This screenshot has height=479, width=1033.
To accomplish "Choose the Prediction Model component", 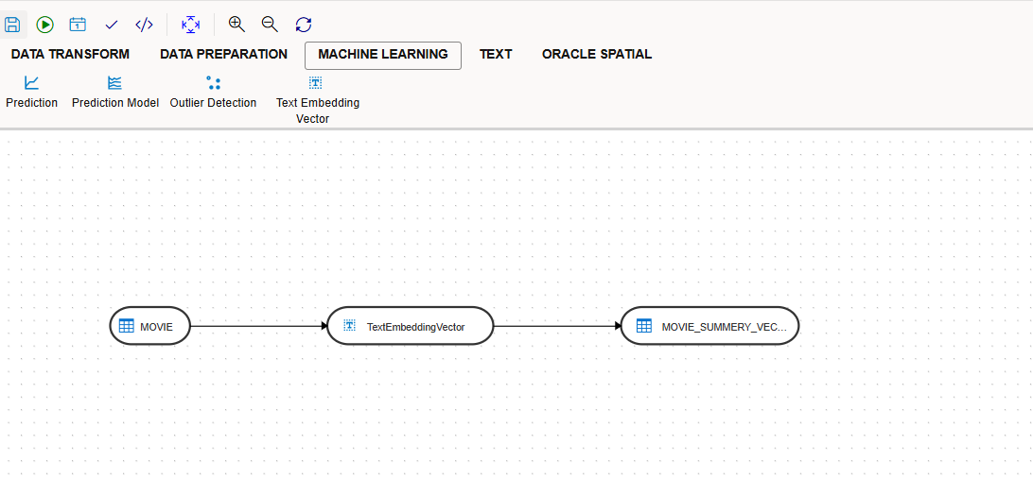I will (114, 92).
